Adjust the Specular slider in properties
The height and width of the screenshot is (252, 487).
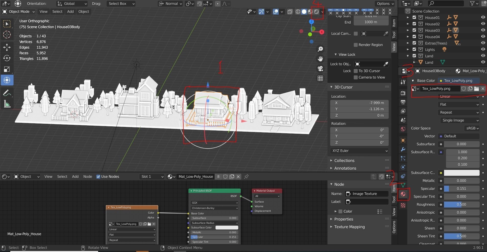tap(462, 189)
